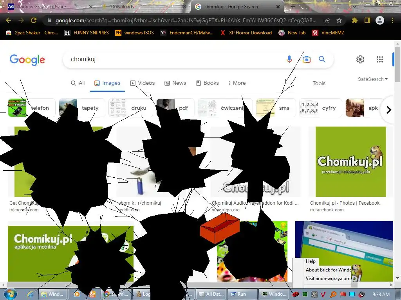
Task: Open the search Tools button
Action: pos(319,83)
